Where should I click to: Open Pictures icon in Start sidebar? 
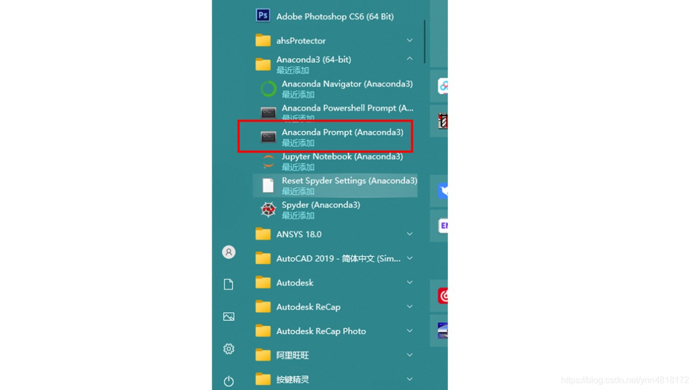tap(229, 317)
